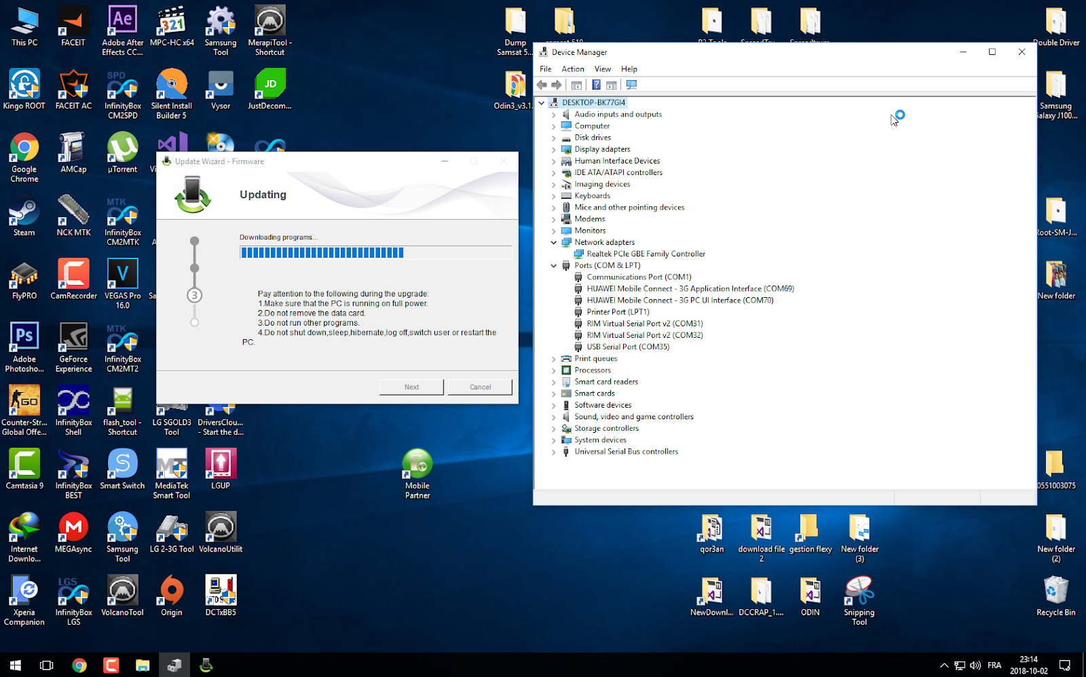Open the gestion flexy folder
Image resolution: width=1086 pixels, height=677 pixels.
click(810, 533)
